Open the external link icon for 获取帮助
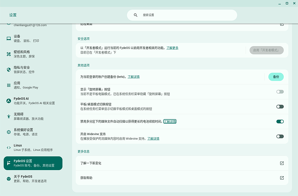The width and height of the screenshot is (298, 196). pyautogui.click(x=282, y=178)
